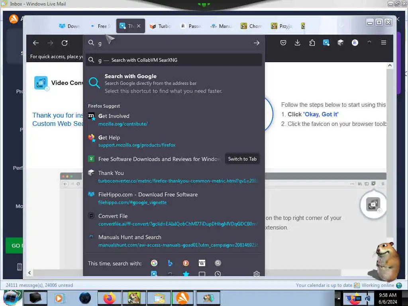Search this time with DuckDuckGo icon

tap(186, 263)
